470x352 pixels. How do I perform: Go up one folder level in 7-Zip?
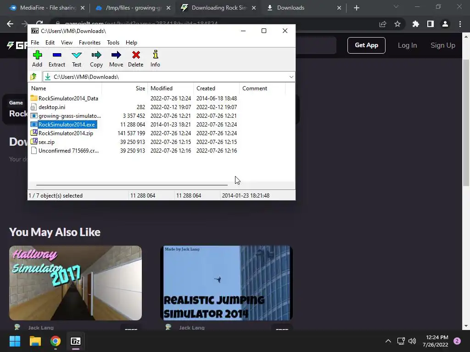[x=34, y=77]
